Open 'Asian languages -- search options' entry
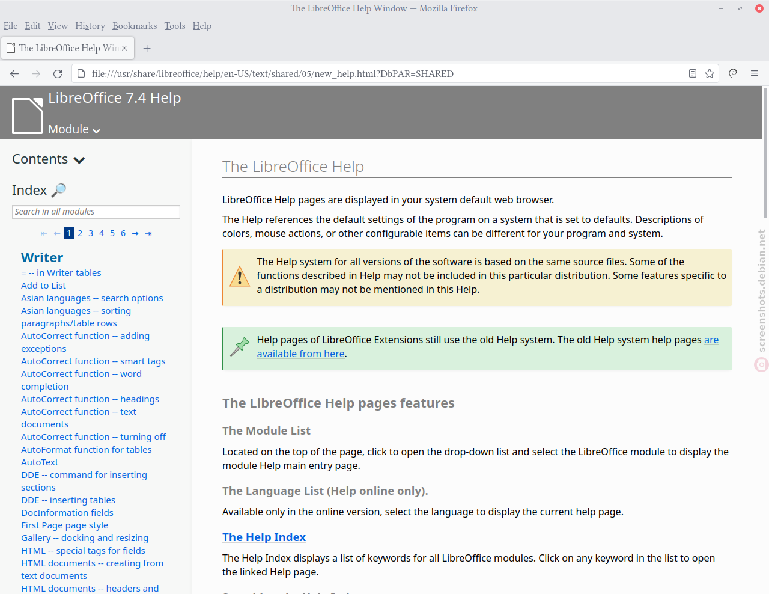This screenshot has height=594, width=769. point(92,298)
